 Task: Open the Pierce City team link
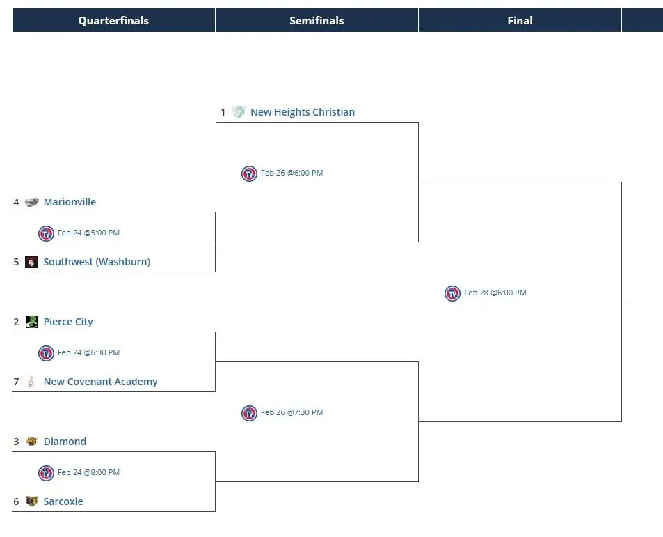[68, 322]
